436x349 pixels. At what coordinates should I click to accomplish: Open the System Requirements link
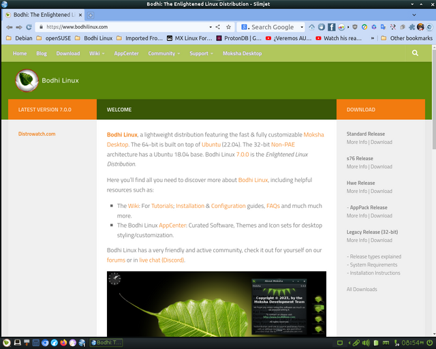click(x=373, y=265)
